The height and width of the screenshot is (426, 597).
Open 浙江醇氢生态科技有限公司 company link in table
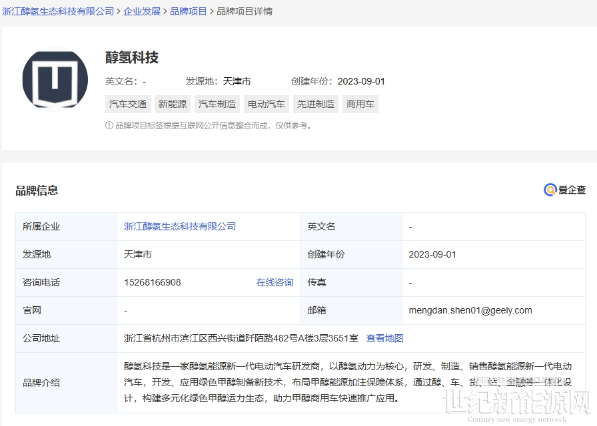pyautogui.click(x=180, y=226)
